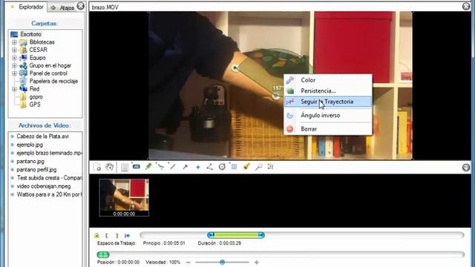Viewport: 475px width, 267px height.
Task: Select the GPS folder
Action: [35, 105]
